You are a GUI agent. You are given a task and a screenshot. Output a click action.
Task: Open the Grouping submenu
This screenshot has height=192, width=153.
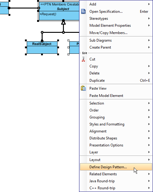coord(116,117)
